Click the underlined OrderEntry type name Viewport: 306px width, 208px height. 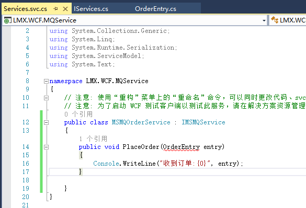click(x=181, y=147)
